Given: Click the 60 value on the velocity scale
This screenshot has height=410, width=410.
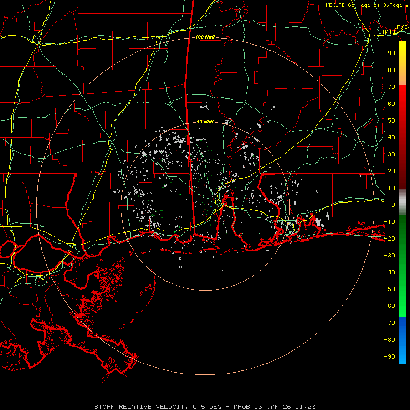Looking at the screenshot, I should click(x=391, y=104).
